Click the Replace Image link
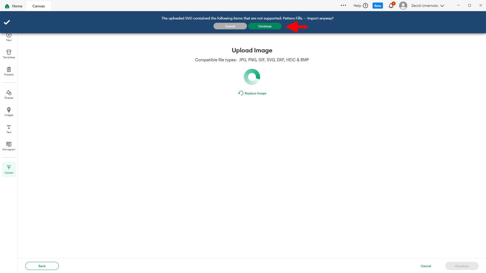This screenshot has width=486, height=273. pos(252,93)
